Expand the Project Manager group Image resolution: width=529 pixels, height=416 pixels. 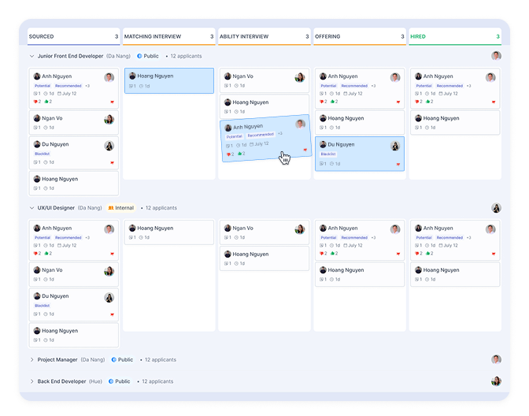[x=31, y=360]
